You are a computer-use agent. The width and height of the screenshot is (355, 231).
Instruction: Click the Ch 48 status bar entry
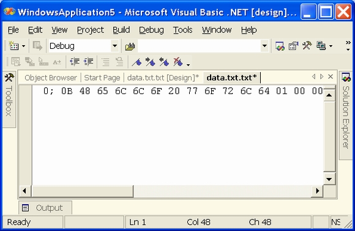(x=260, y=222)
